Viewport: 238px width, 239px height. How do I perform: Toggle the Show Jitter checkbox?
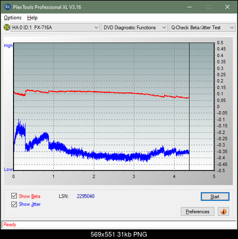14,204
